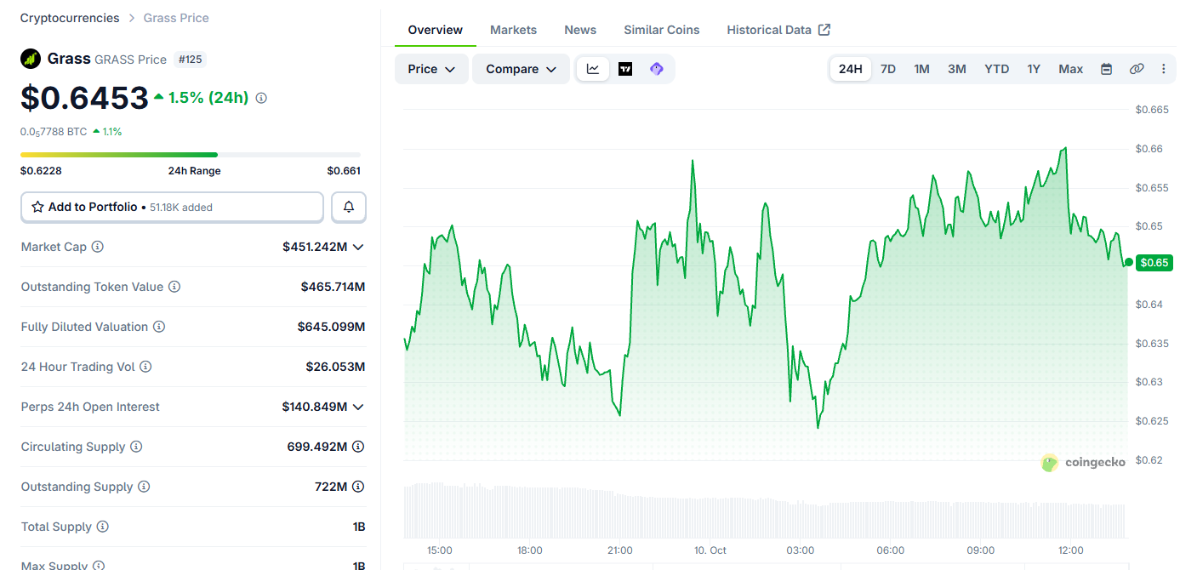Expand Perps 24h Open Interest chevron
The width and height of the screenshot is (1180, 570).
tap(358, 407)
